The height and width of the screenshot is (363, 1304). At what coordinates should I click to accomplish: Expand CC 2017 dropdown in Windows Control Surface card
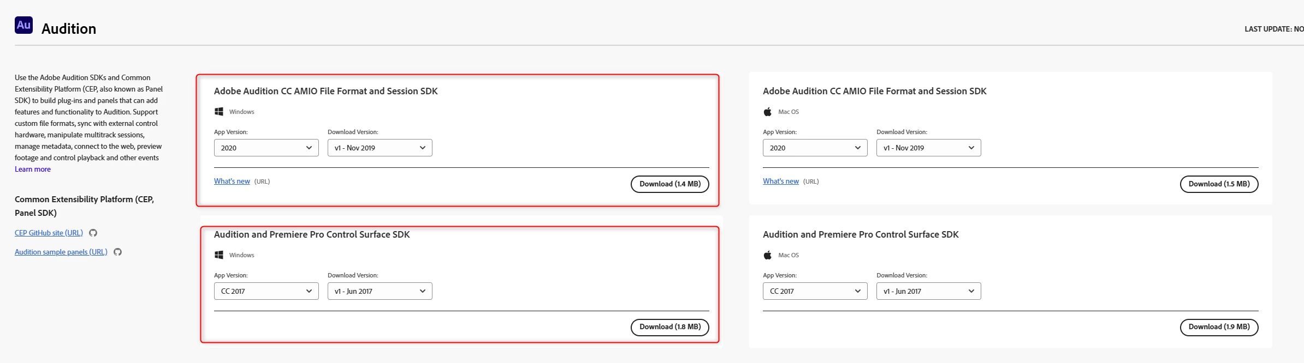click(266, 291)
